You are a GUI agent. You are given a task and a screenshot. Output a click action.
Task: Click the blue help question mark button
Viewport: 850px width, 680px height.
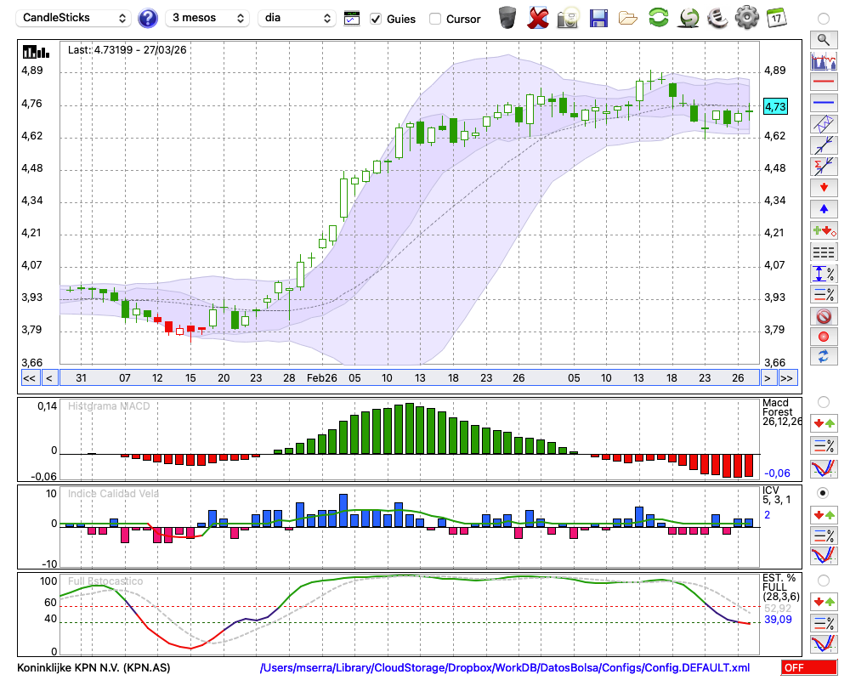148,18
